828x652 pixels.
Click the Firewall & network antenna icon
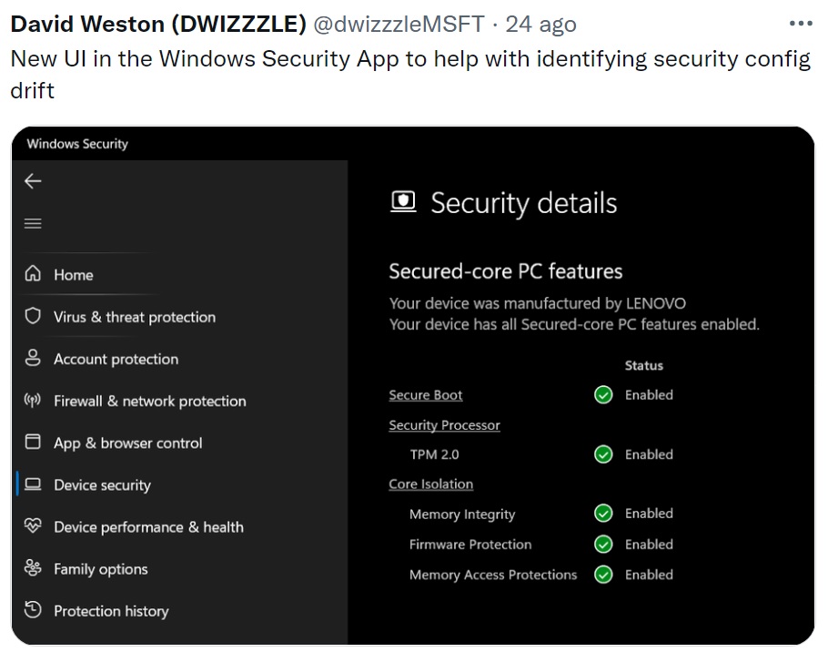tap(33, 401)
